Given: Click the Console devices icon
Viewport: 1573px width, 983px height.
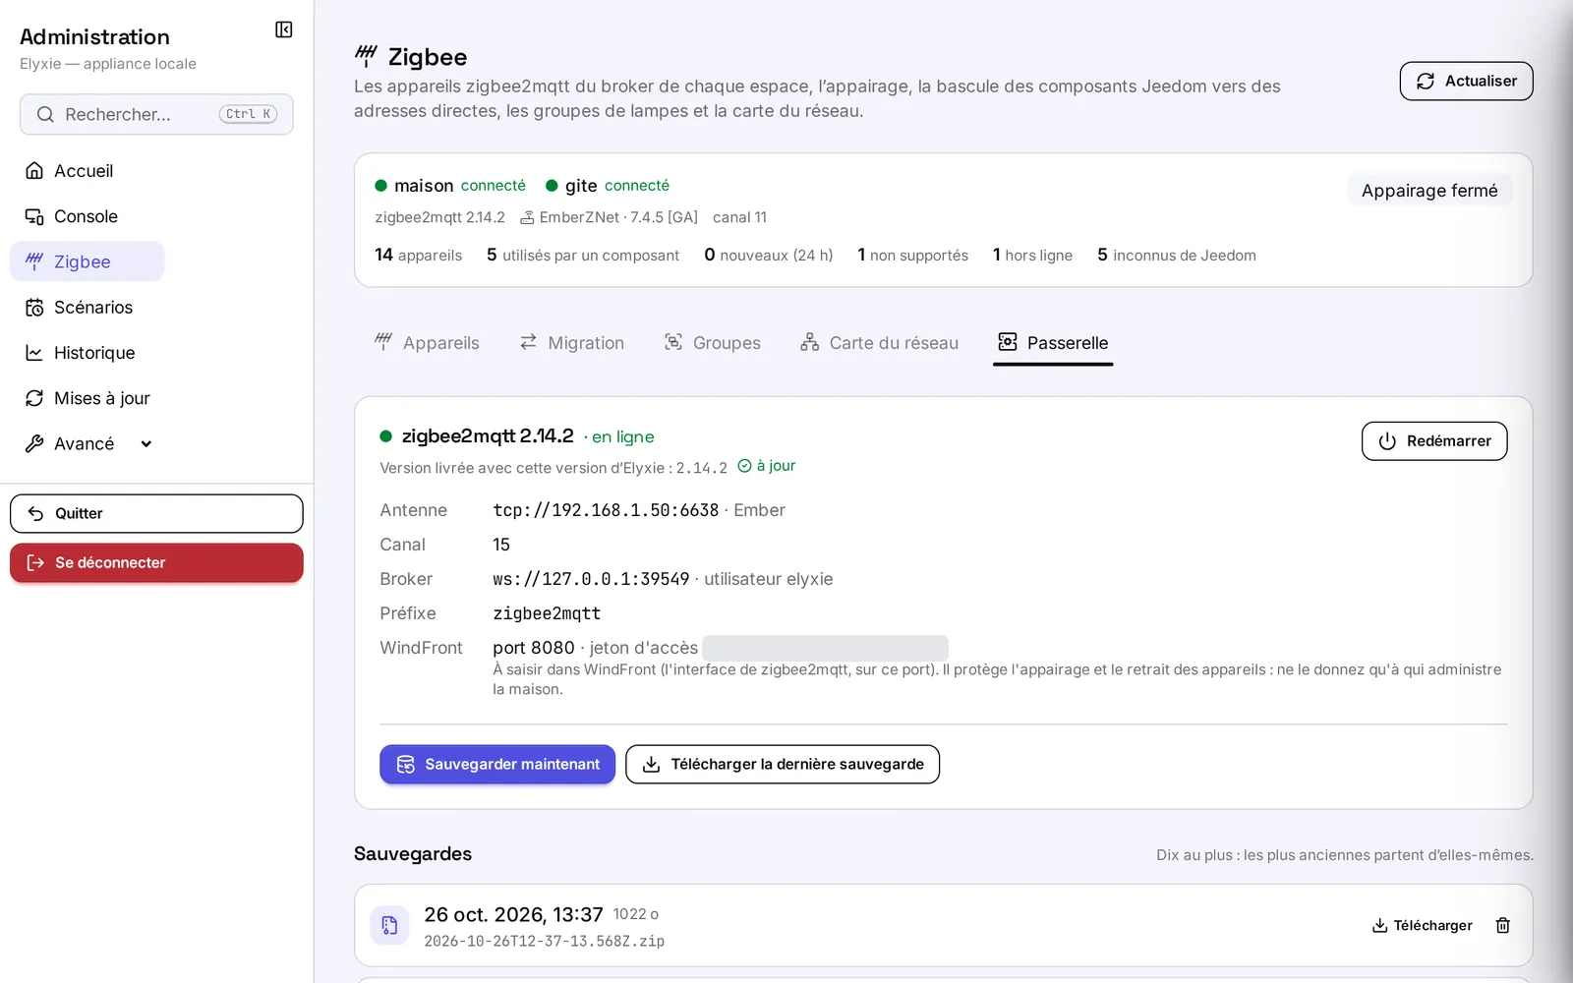Looking at the screenshot, I should [x=34, y=216].
